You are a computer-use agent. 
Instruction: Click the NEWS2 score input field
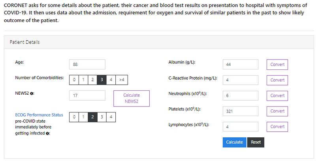click(x=87, y=95)
